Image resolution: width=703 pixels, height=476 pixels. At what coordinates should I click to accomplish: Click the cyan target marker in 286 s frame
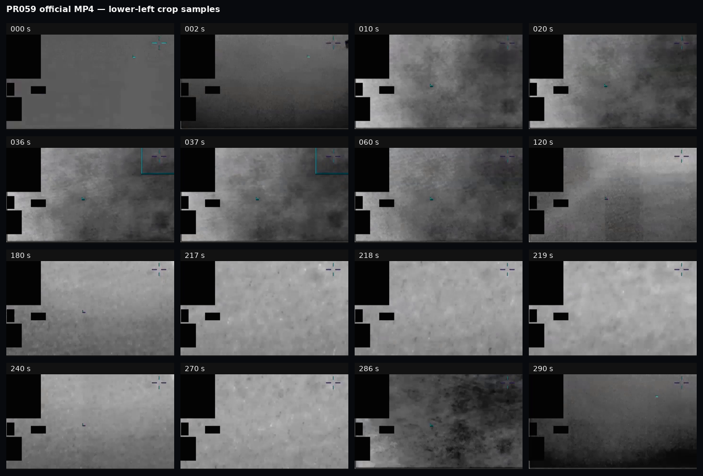(431, 426)
